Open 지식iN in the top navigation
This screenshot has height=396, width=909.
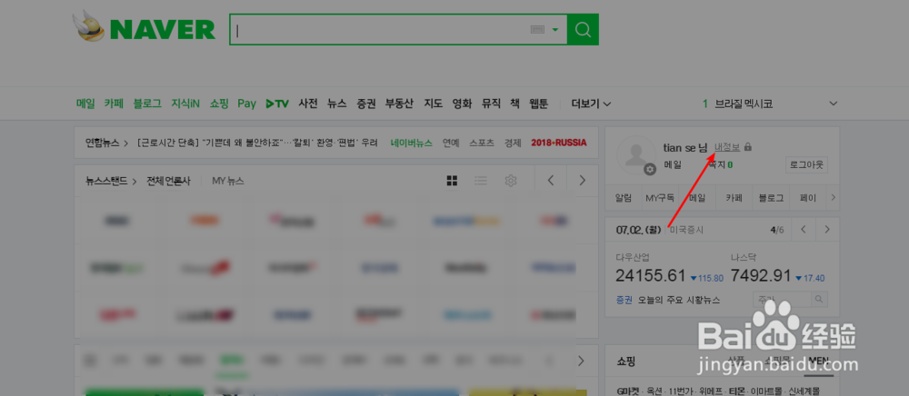tap(185, 104)
